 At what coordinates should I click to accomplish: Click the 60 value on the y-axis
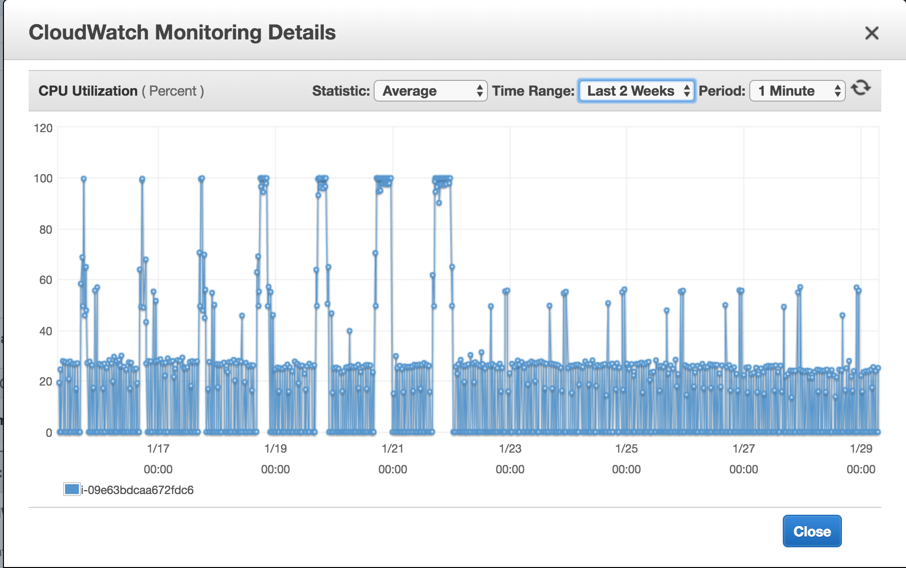pos(46,280)
